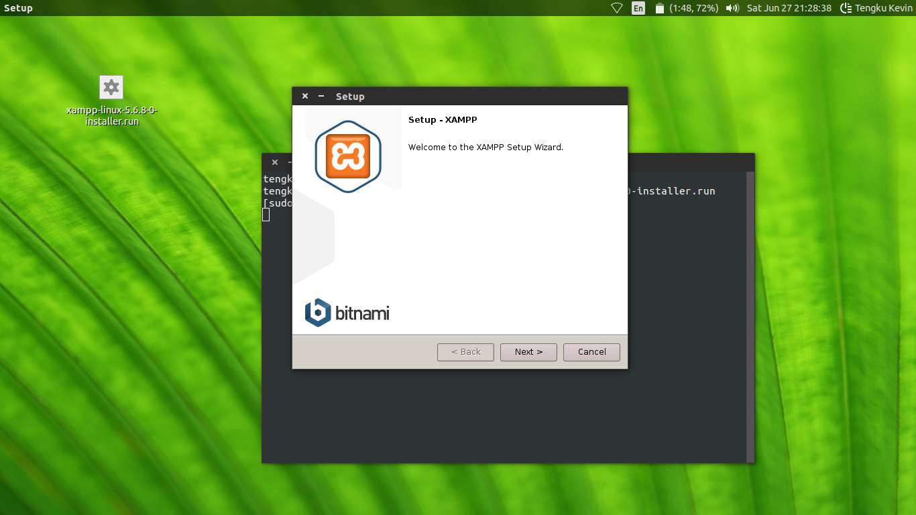Viewport: 916px width, 515px height.
Task: Open the sound volume indicator
Action: [x=732, y=8]
